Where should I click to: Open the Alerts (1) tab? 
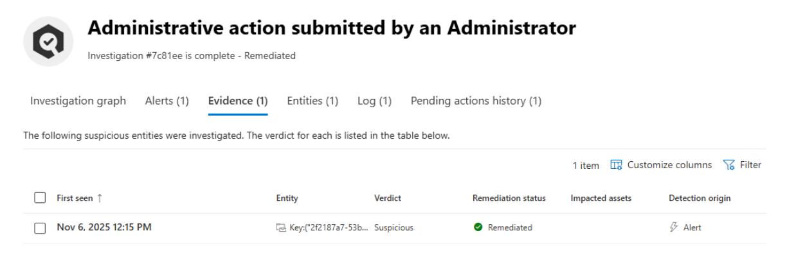coord(167,101)
